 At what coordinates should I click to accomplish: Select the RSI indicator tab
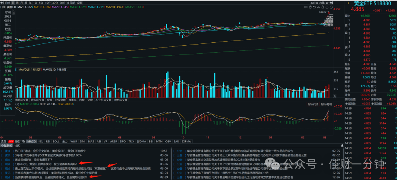tap(48, 141)
